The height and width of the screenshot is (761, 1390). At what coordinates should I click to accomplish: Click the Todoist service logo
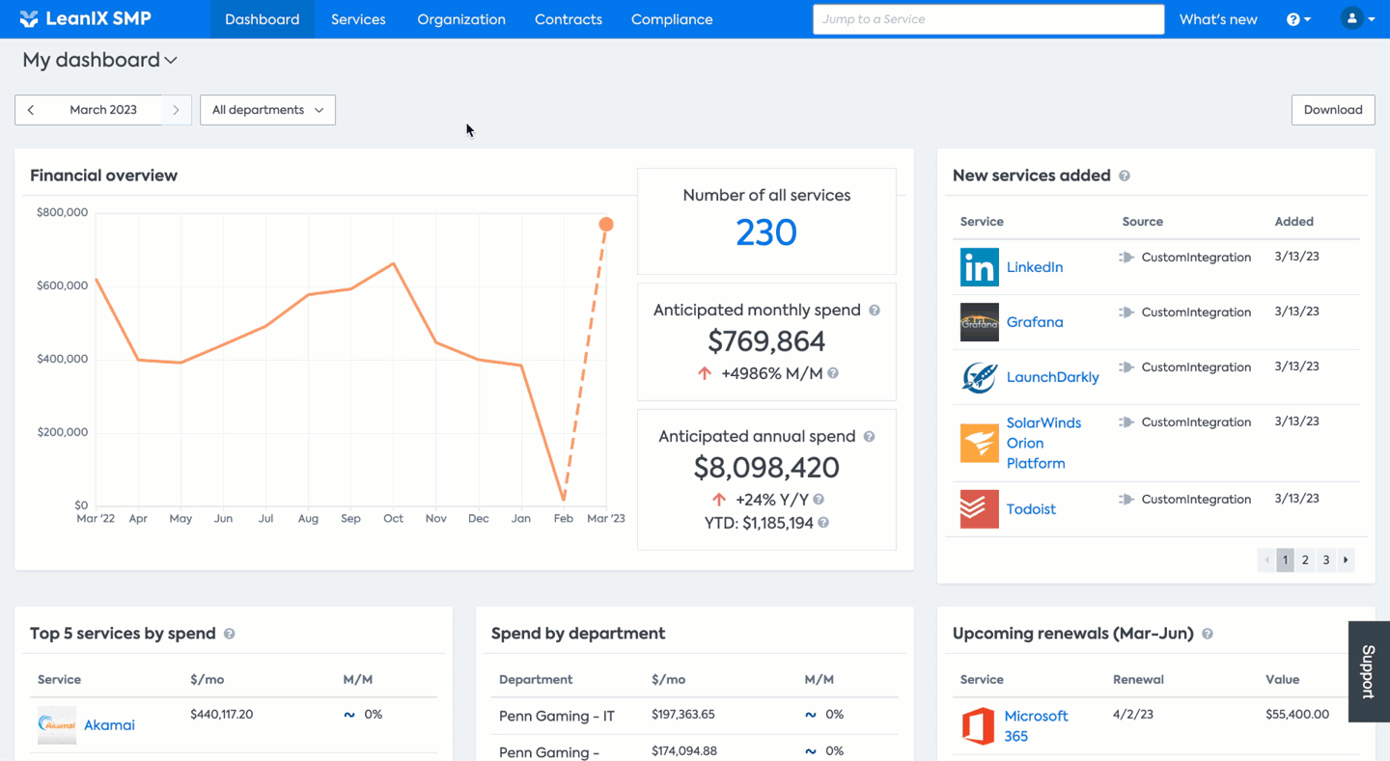(979, 509)
